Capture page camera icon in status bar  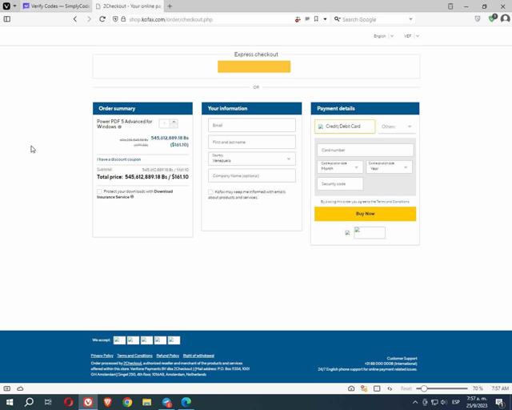click(351, 388)
